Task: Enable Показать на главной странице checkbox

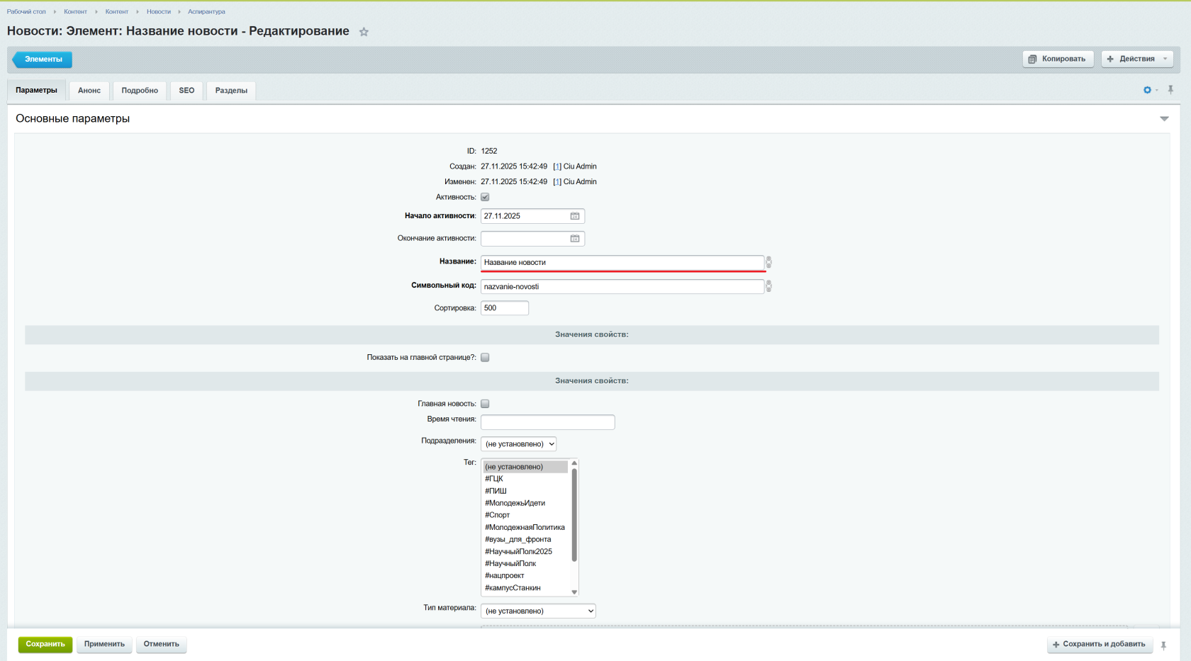Action: (485, 357)
